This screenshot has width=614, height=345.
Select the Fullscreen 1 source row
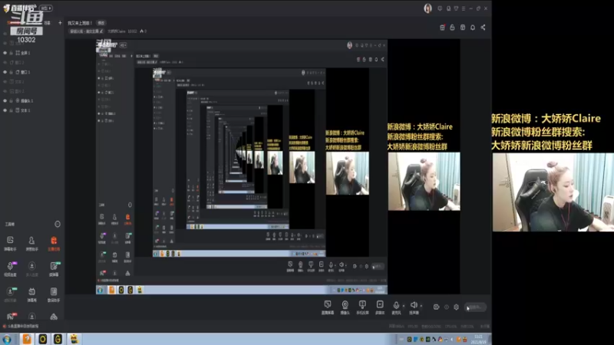point(32,53)
